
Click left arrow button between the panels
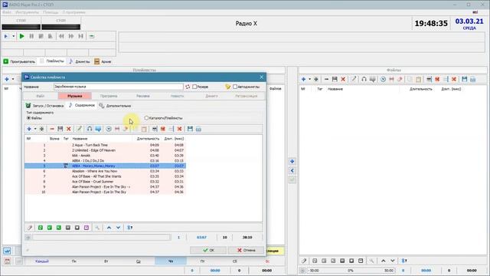point(292,171)
